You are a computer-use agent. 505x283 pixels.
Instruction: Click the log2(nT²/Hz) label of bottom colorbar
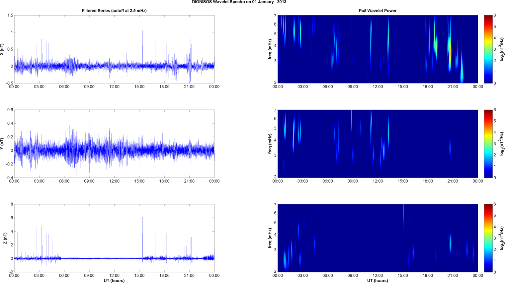coord(502,238)
